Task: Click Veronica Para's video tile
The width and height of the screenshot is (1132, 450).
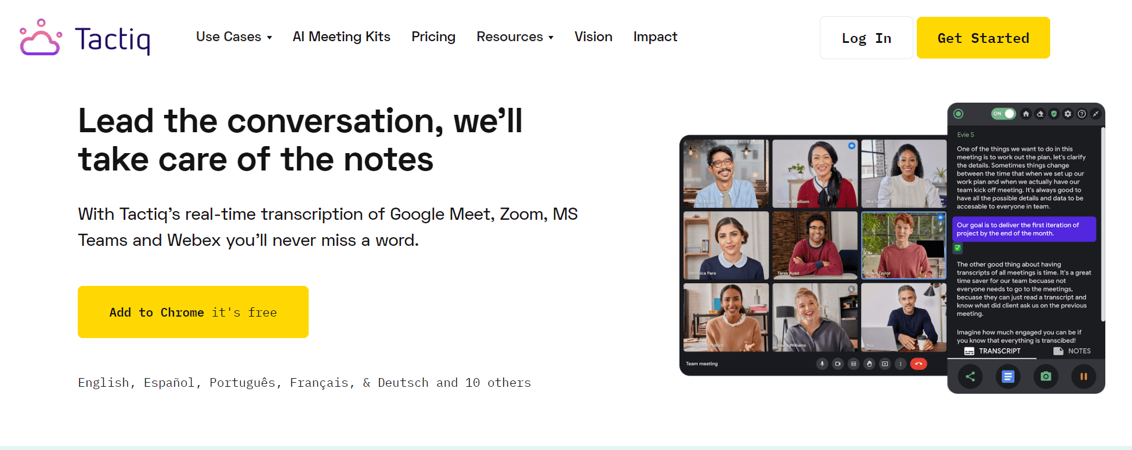Action: 726,245
